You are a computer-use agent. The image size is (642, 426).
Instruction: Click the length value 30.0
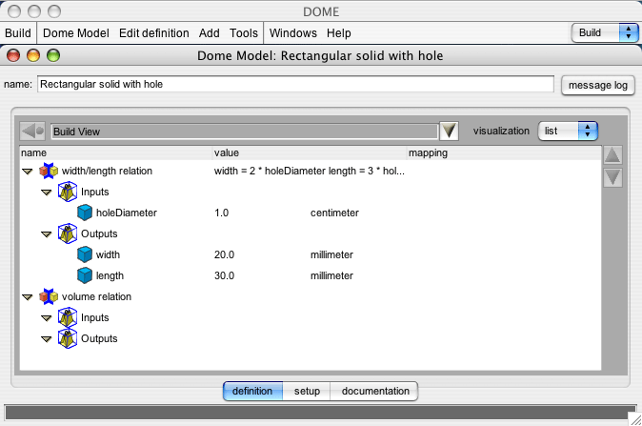coord(224,275)
